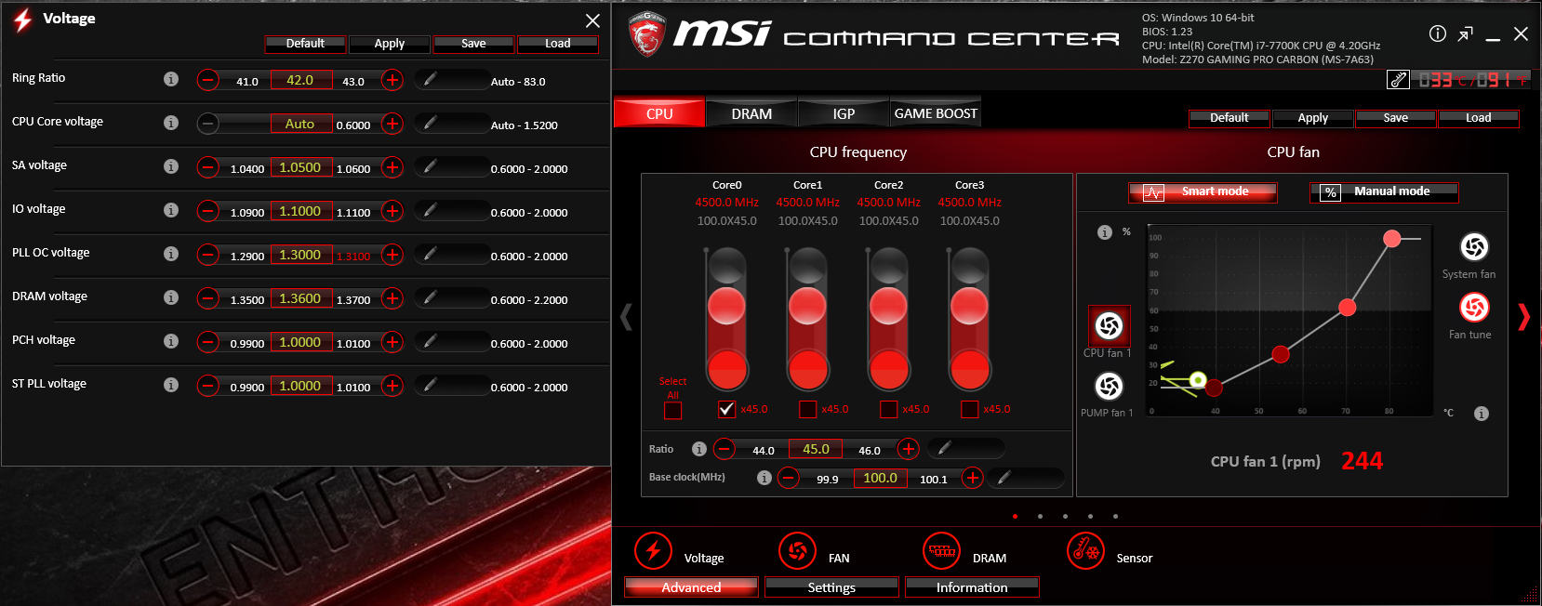Click the pencil edit icon for CPU Ratio
The image size is (1542, 606).
point(944,448)
